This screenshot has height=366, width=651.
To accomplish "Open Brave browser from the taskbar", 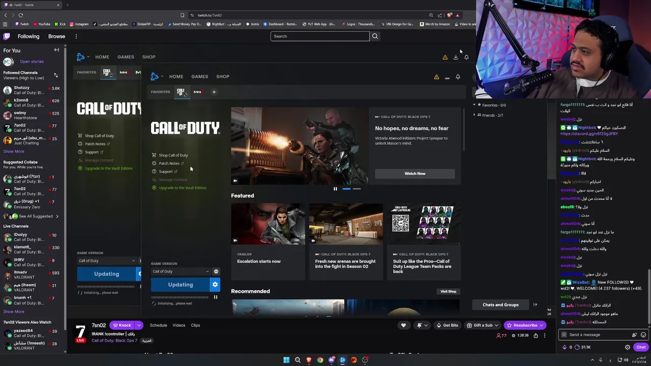I will 309,360.
